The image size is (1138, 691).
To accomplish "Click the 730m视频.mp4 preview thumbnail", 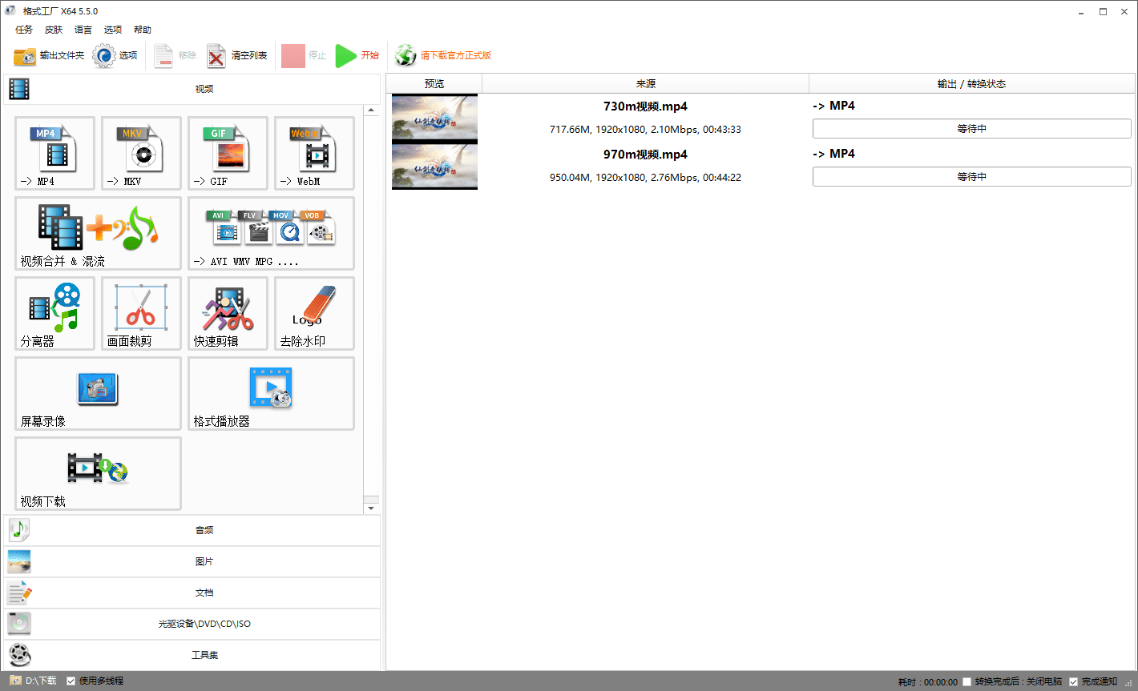I will click(x=434, y=118).
